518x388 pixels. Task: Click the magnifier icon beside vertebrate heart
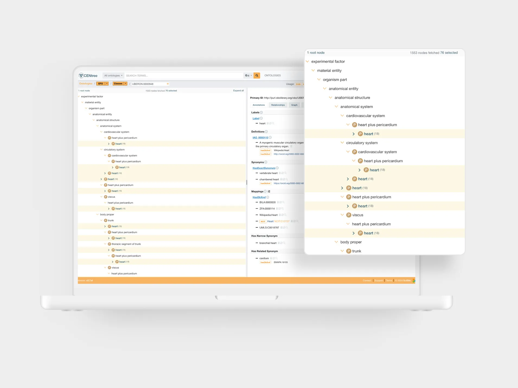click(x=285, y=173)
